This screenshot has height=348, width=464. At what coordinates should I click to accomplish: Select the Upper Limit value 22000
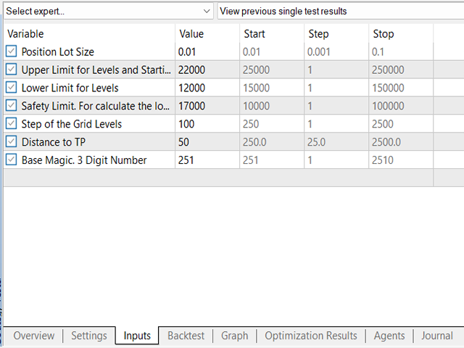point(207,70)
